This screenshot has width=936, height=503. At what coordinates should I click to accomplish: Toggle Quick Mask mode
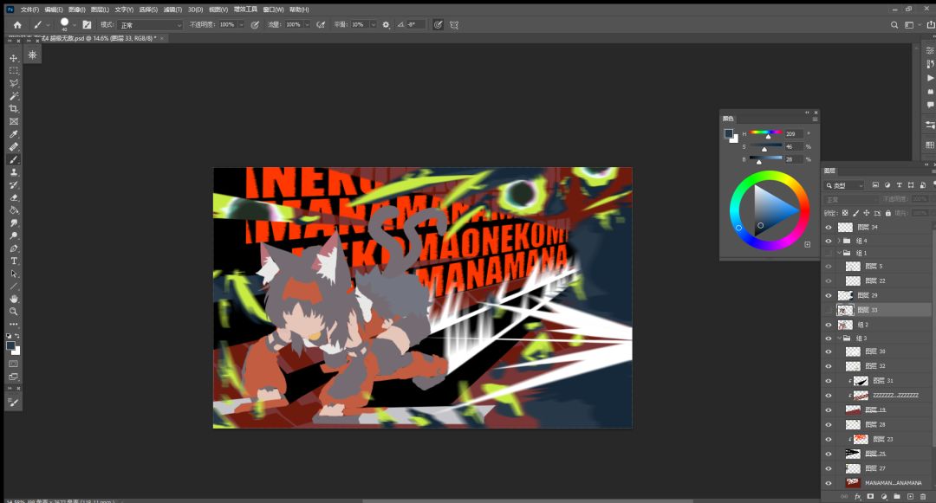(x=14, y=364)
